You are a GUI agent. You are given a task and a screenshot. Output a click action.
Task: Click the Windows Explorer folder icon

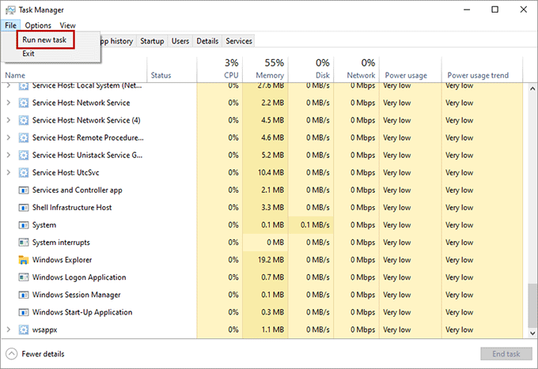tap(23, 260)
